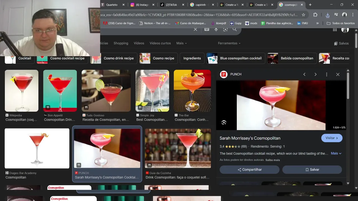Start voice search with microphone icon
The height and width of the screenshot is (201, 358).
pos(216,29)
